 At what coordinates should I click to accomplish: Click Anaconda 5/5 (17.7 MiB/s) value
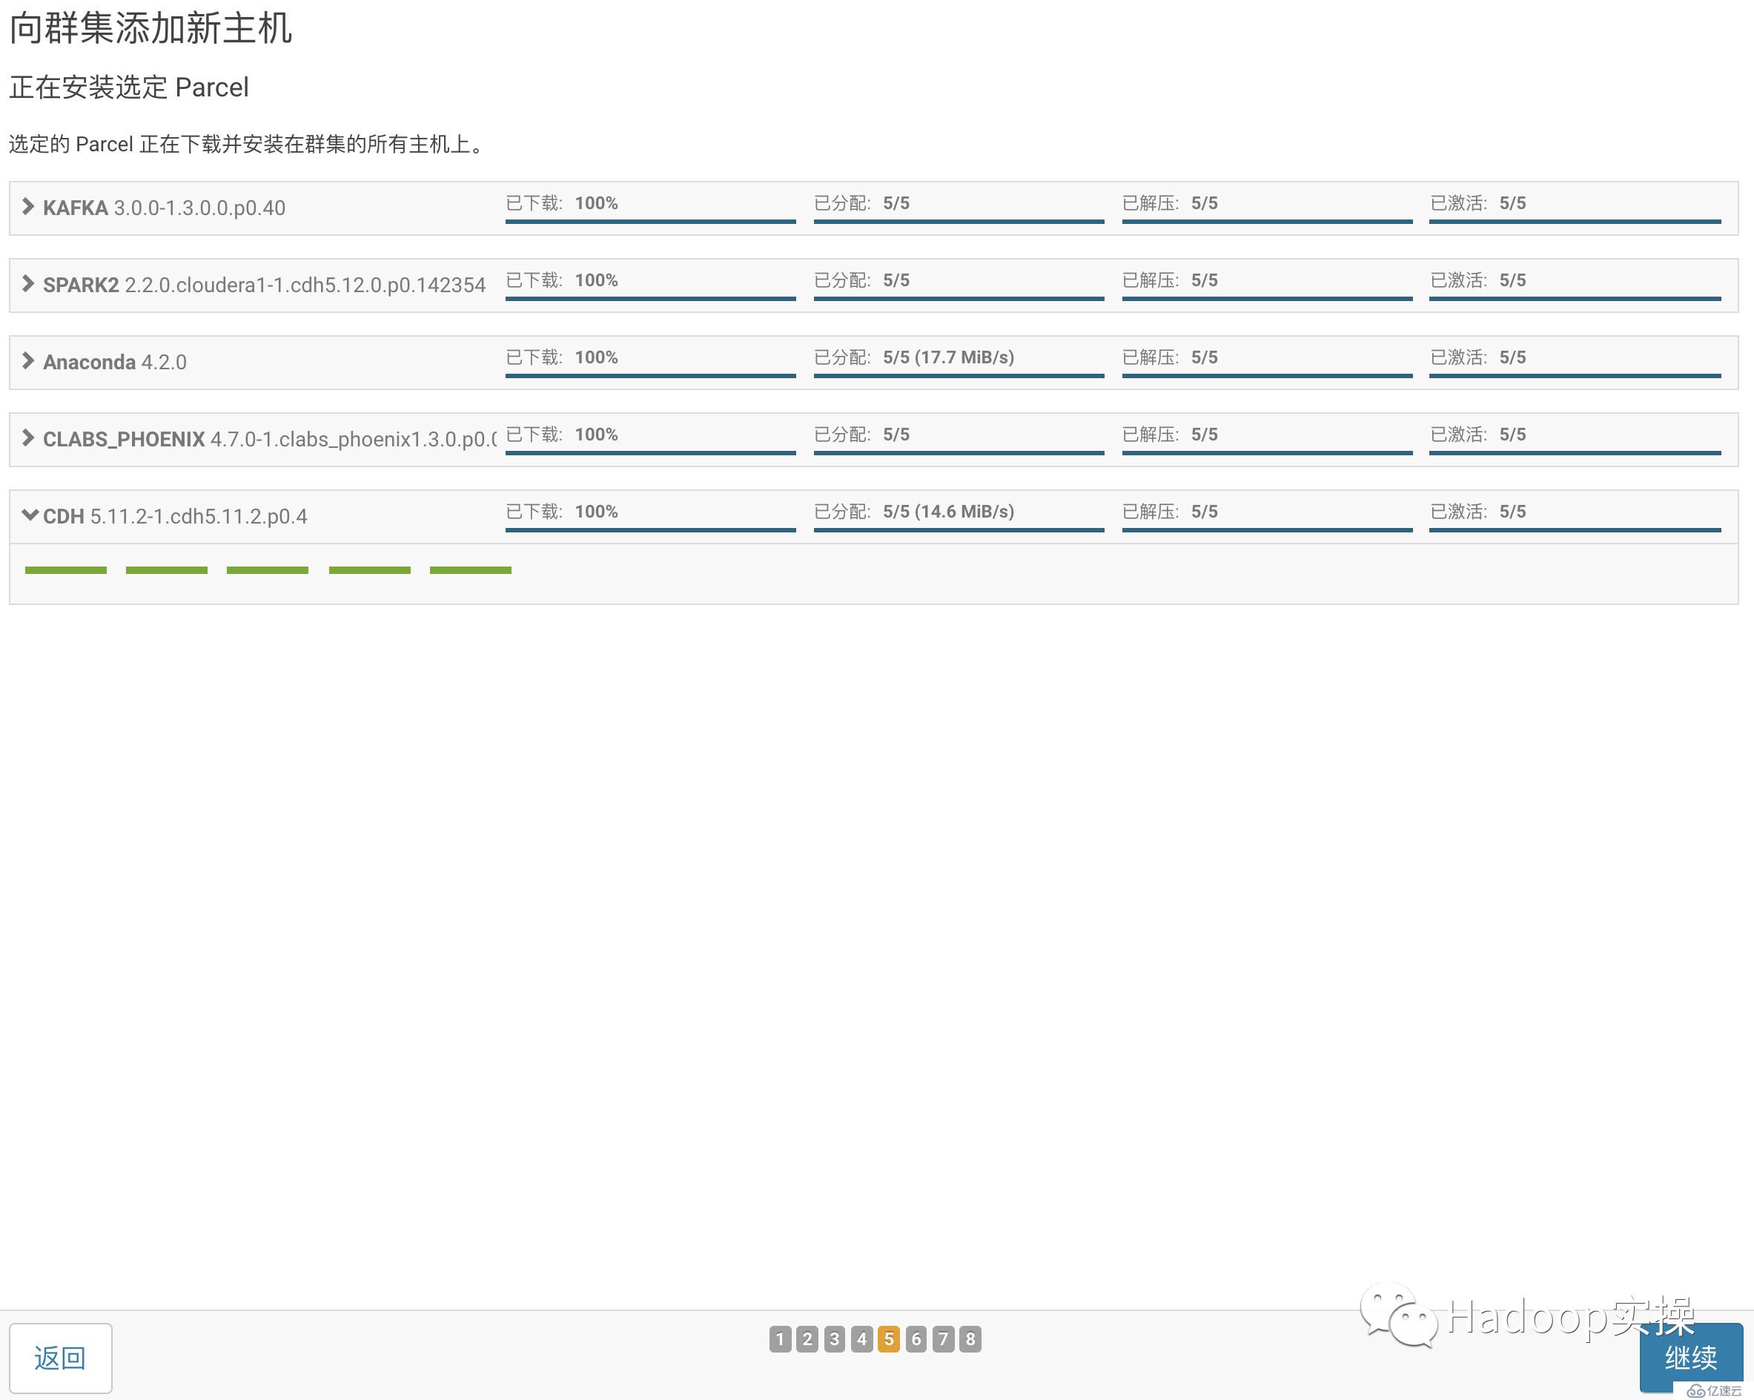pos(949,357)
